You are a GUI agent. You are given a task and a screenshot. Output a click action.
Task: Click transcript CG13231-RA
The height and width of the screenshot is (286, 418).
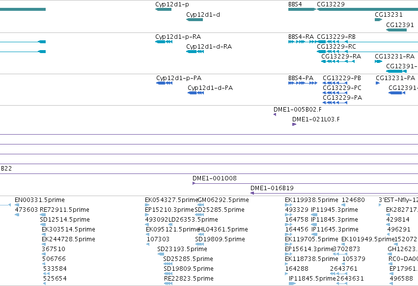(x=379, y=61)
